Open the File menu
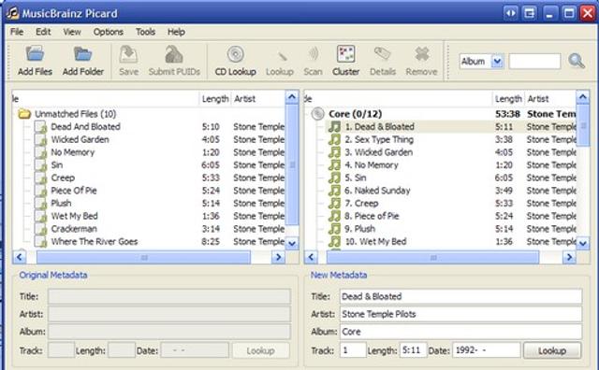The image size is (599, 370). (17, 32)
